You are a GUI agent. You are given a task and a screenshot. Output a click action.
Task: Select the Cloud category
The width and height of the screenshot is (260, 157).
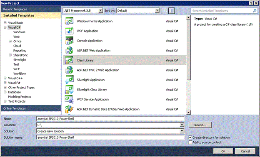17,46
